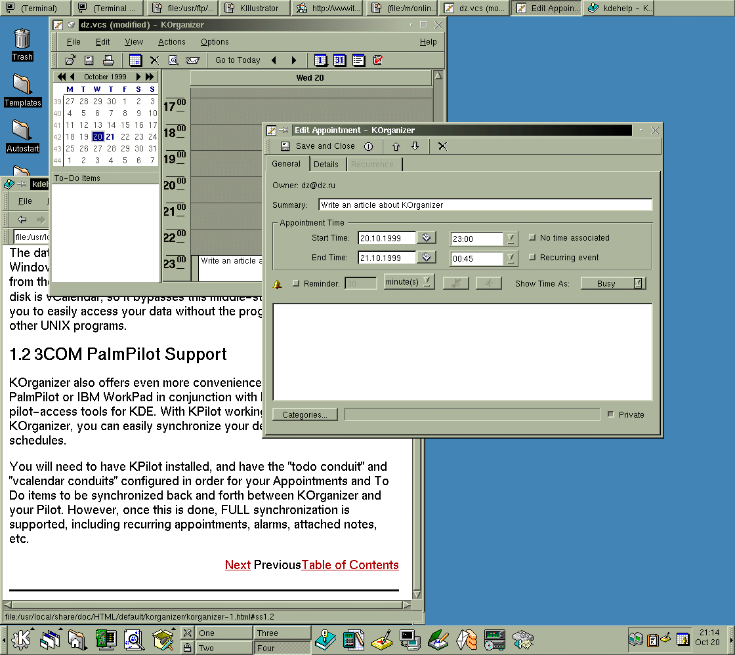Delete the appointment in KOrganizer main toolbar
The height and width of the screenshot is (655, 735).
point(154,60)
